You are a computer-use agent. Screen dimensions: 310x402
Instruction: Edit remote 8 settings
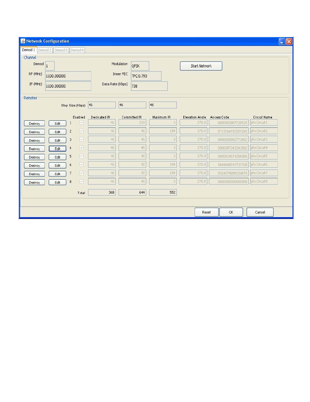pyautogui.click(x=58, y=183)
